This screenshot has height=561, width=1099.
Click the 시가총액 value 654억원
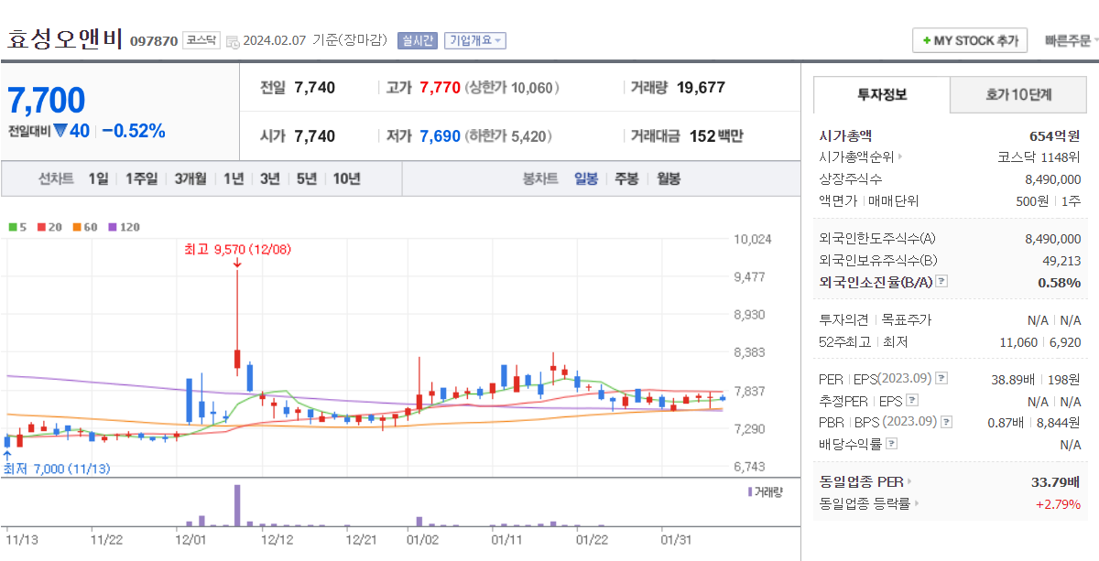(1056, 135)
